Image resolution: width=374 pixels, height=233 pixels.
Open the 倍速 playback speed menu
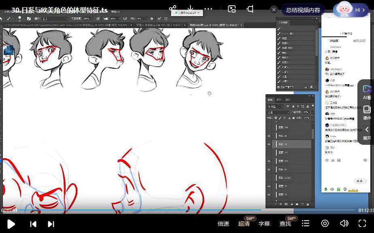(223, 224)
